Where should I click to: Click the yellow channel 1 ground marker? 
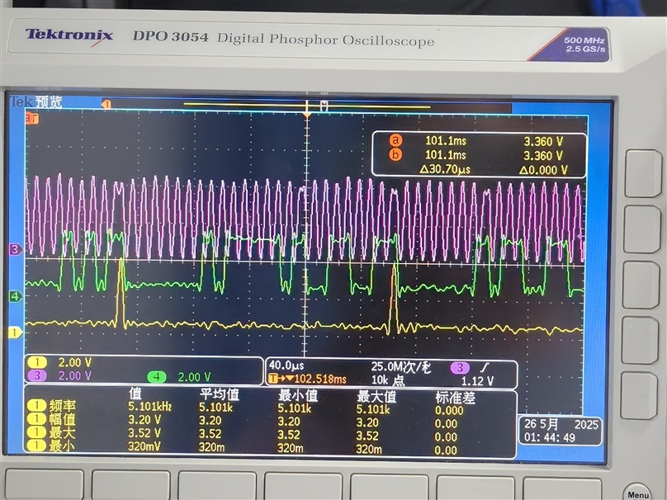point(16,333)
